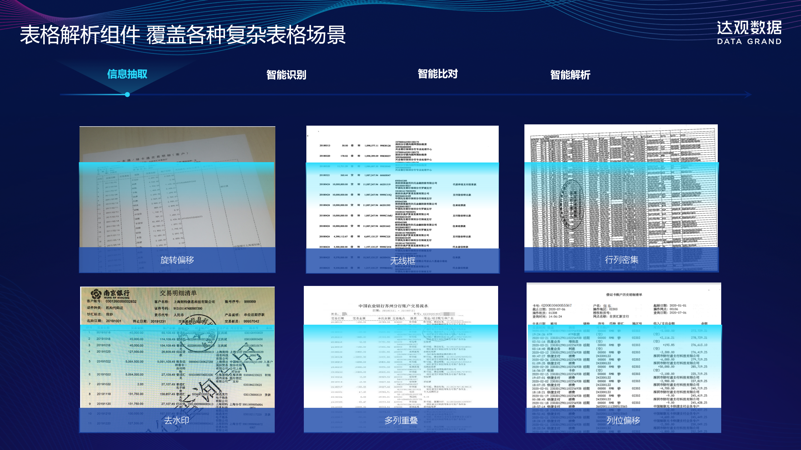This screenshot has height=450, width=801.
Task: Click the arrowhead at the progress line end
Action: coord(748,94)
